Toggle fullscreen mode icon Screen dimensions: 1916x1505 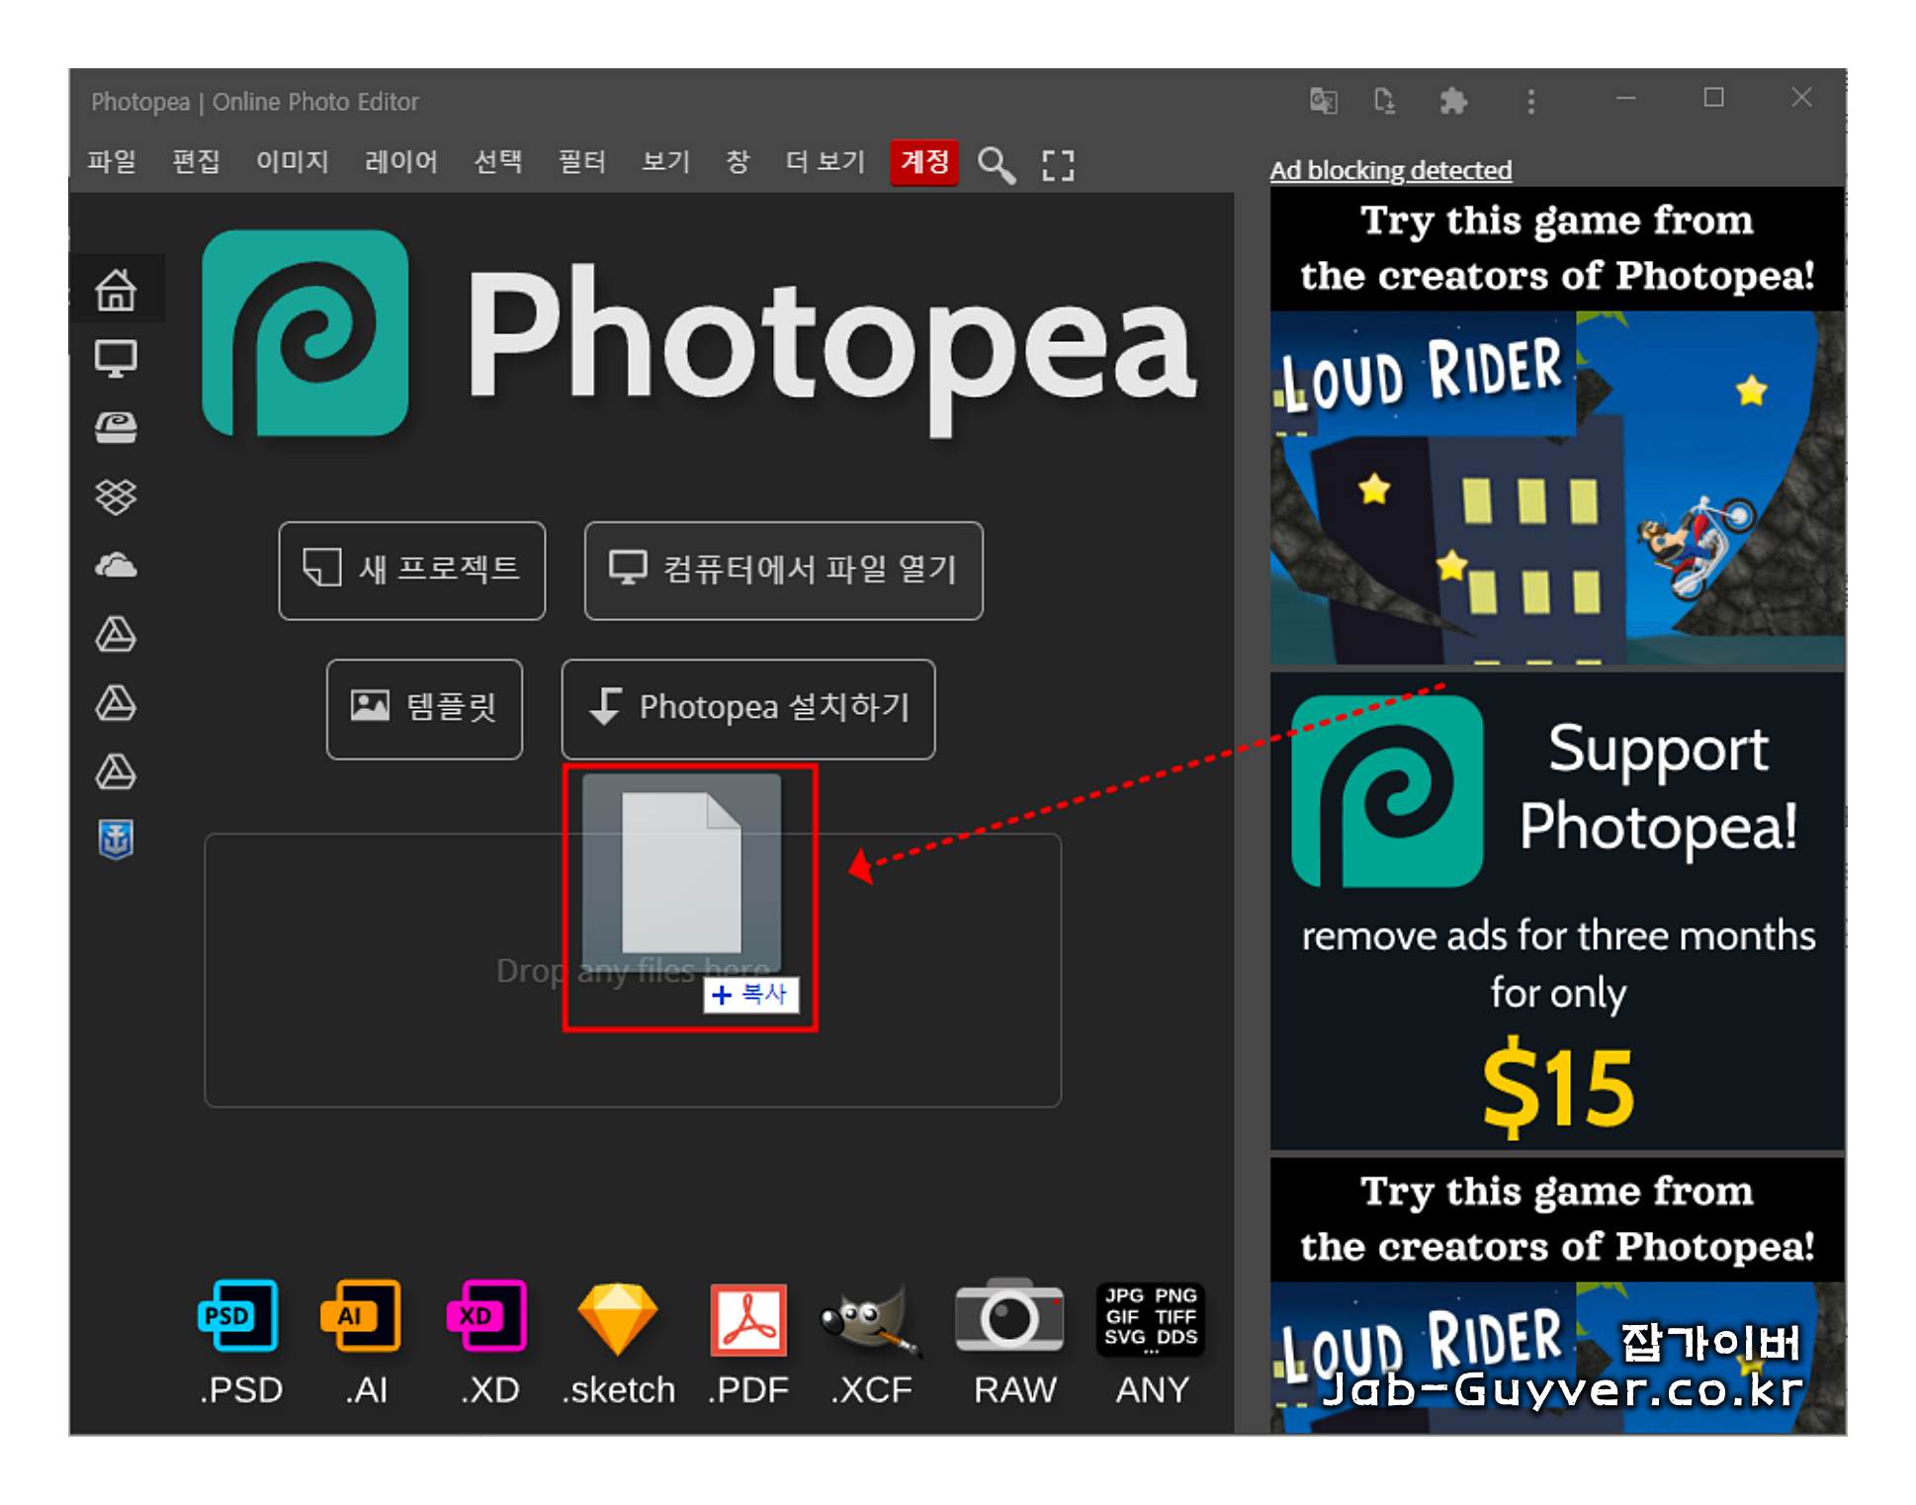[x=1057, y=165]
